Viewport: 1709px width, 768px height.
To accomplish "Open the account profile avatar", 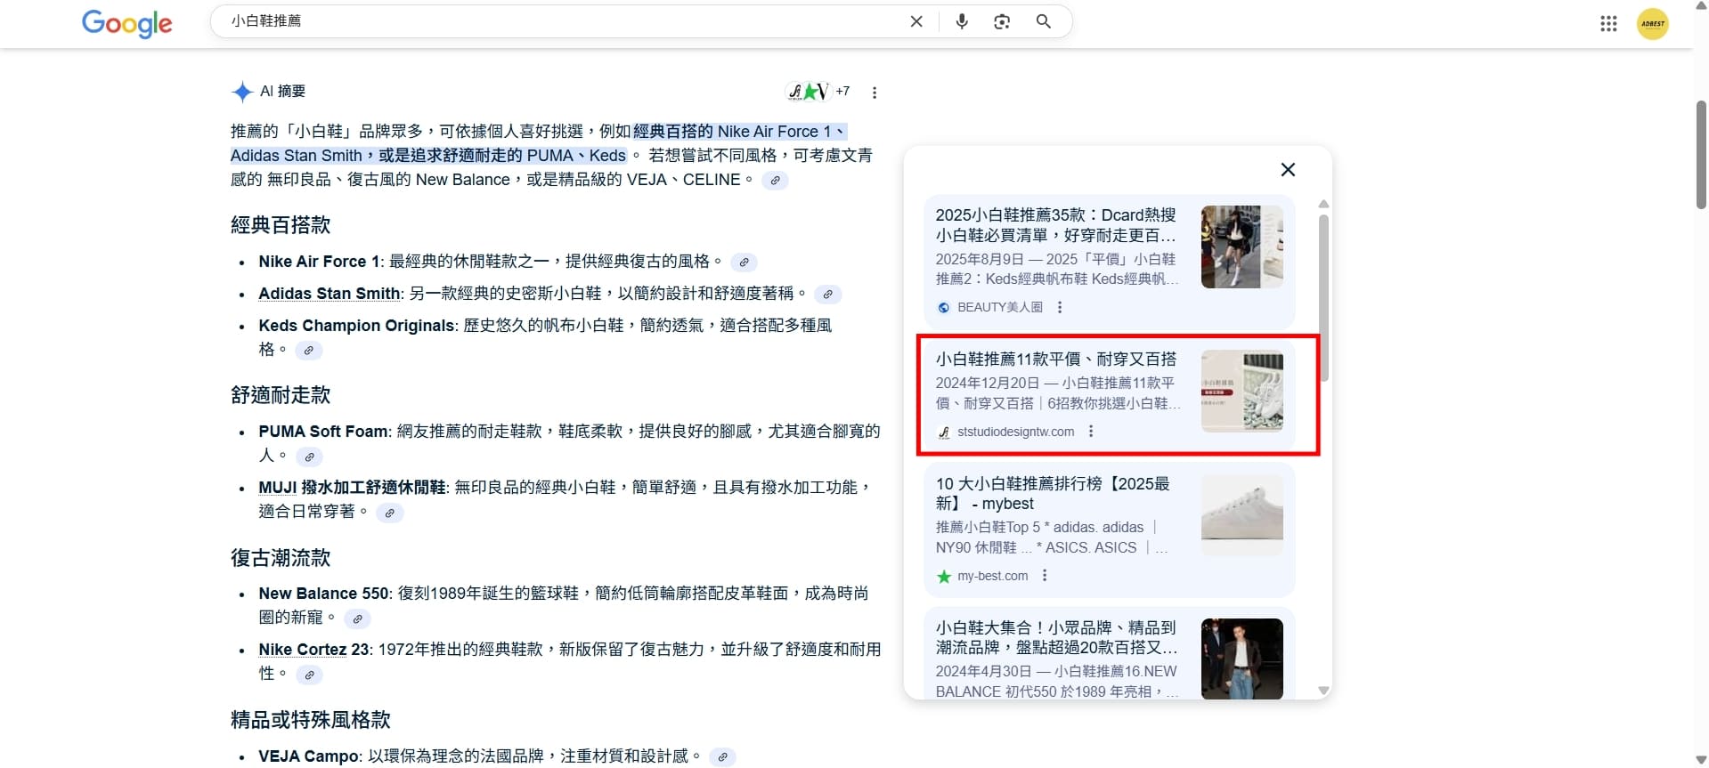I will pos(1652,24).
